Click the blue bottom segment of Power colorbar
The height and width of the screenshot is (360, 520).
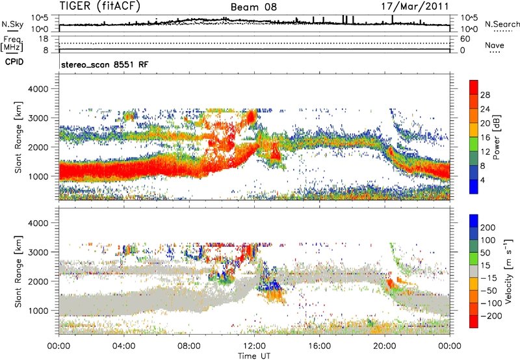474,186
